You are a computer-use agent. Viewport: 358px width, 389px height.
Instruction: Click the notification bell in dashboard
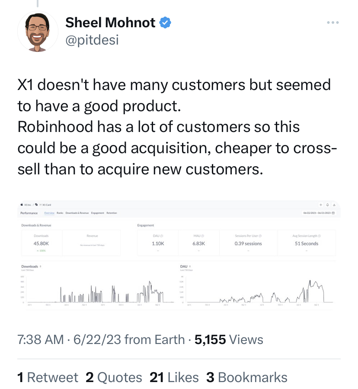(328, 205)
